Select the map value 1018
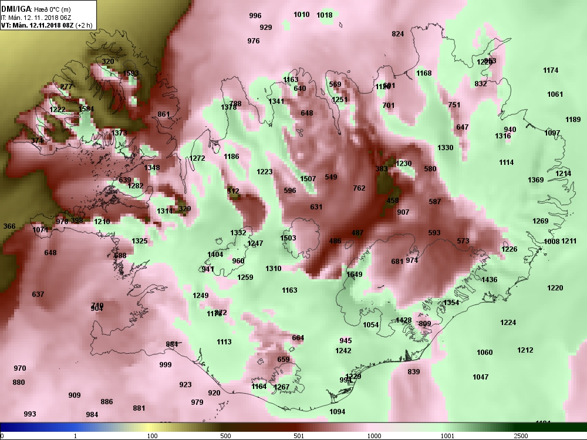 [324, 15]
